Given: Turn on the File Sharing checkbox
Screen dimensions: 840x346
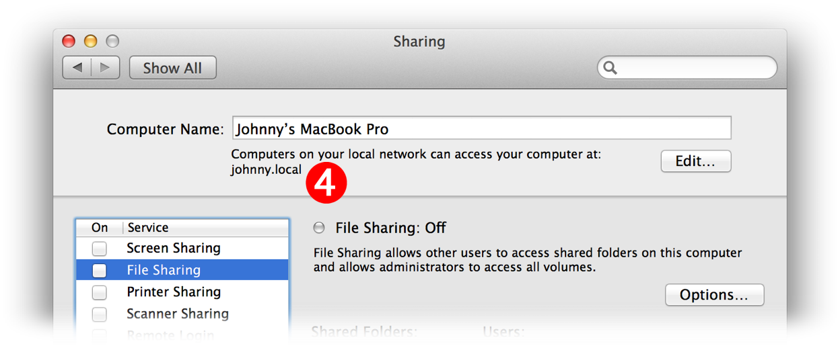Looking at the screenshot, I should [x=99, y=270].
